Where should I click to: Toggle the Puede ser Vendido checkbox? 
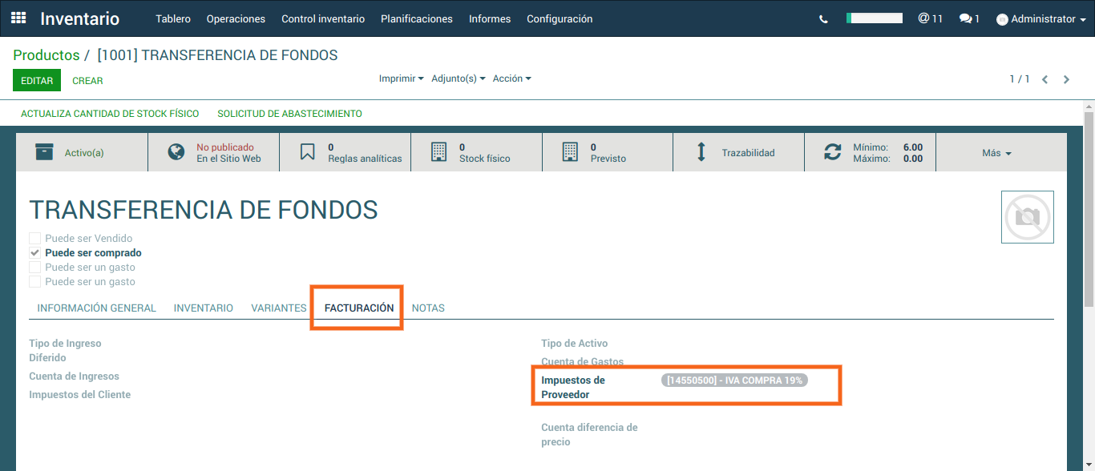click(x=34, y=239)
